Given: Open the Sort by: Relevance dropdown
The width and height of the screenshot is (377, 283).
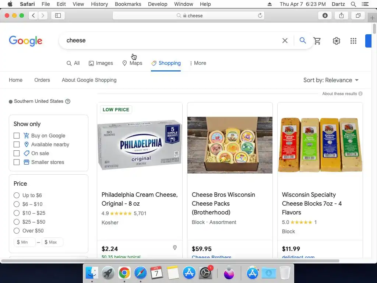Looking at the screenshot, I should [331, 80].
